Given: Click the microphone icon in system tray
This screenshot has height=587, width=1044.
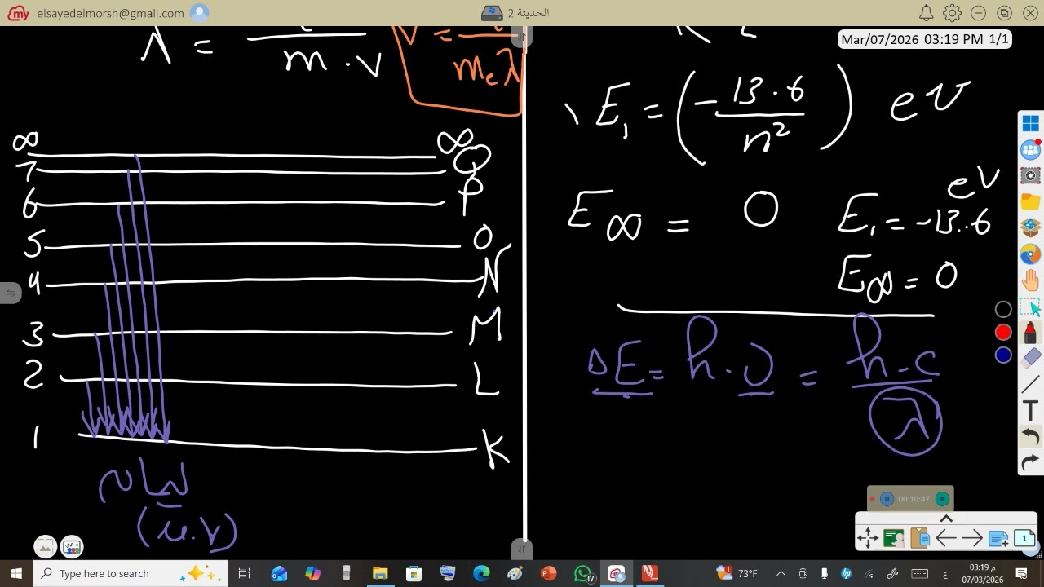Looking at the screenshot, I should coord(825,573).
